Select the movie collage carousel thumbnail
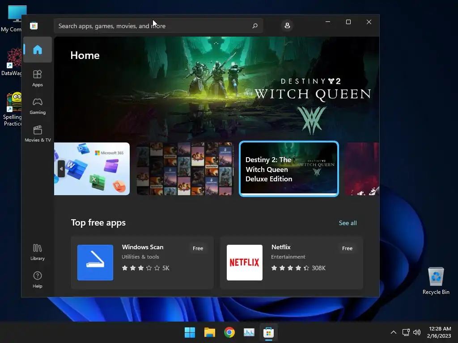The width and height of the screenshot is (458, 343). pyautogui.click(x=185, y=168)
